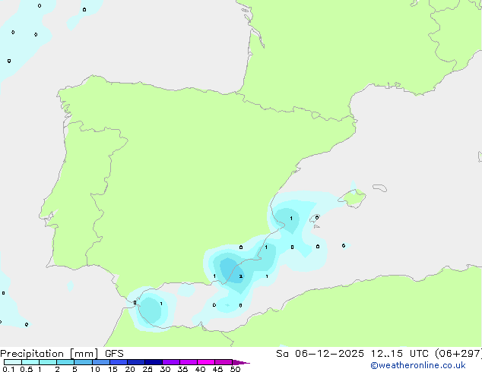The width and height of the screenshot is (482, 372).
Task: Click the '25' legend scale label
Action: point(147,369)
